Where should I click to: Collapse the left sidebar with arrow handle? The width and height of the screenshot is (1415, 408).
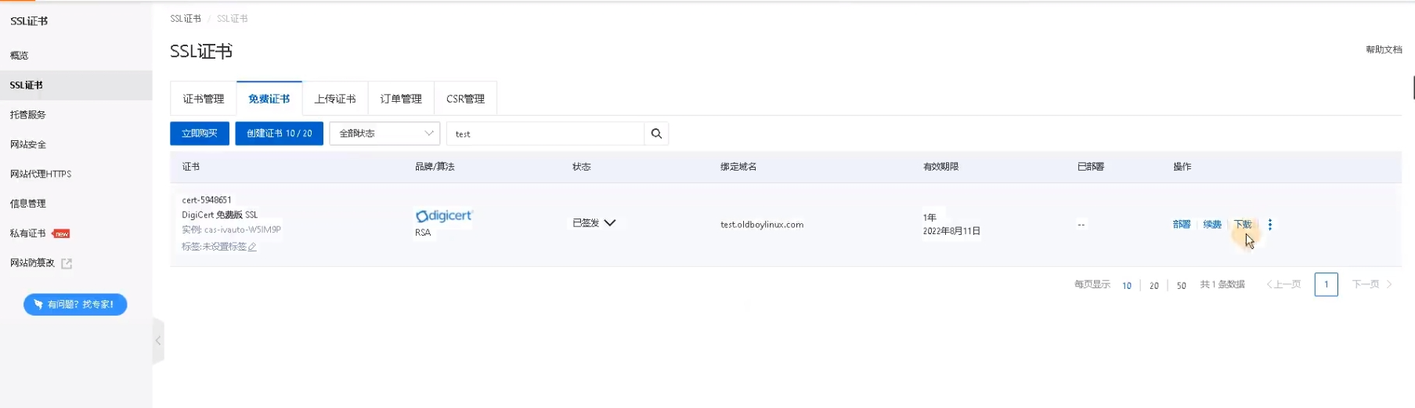click(158, 341)
